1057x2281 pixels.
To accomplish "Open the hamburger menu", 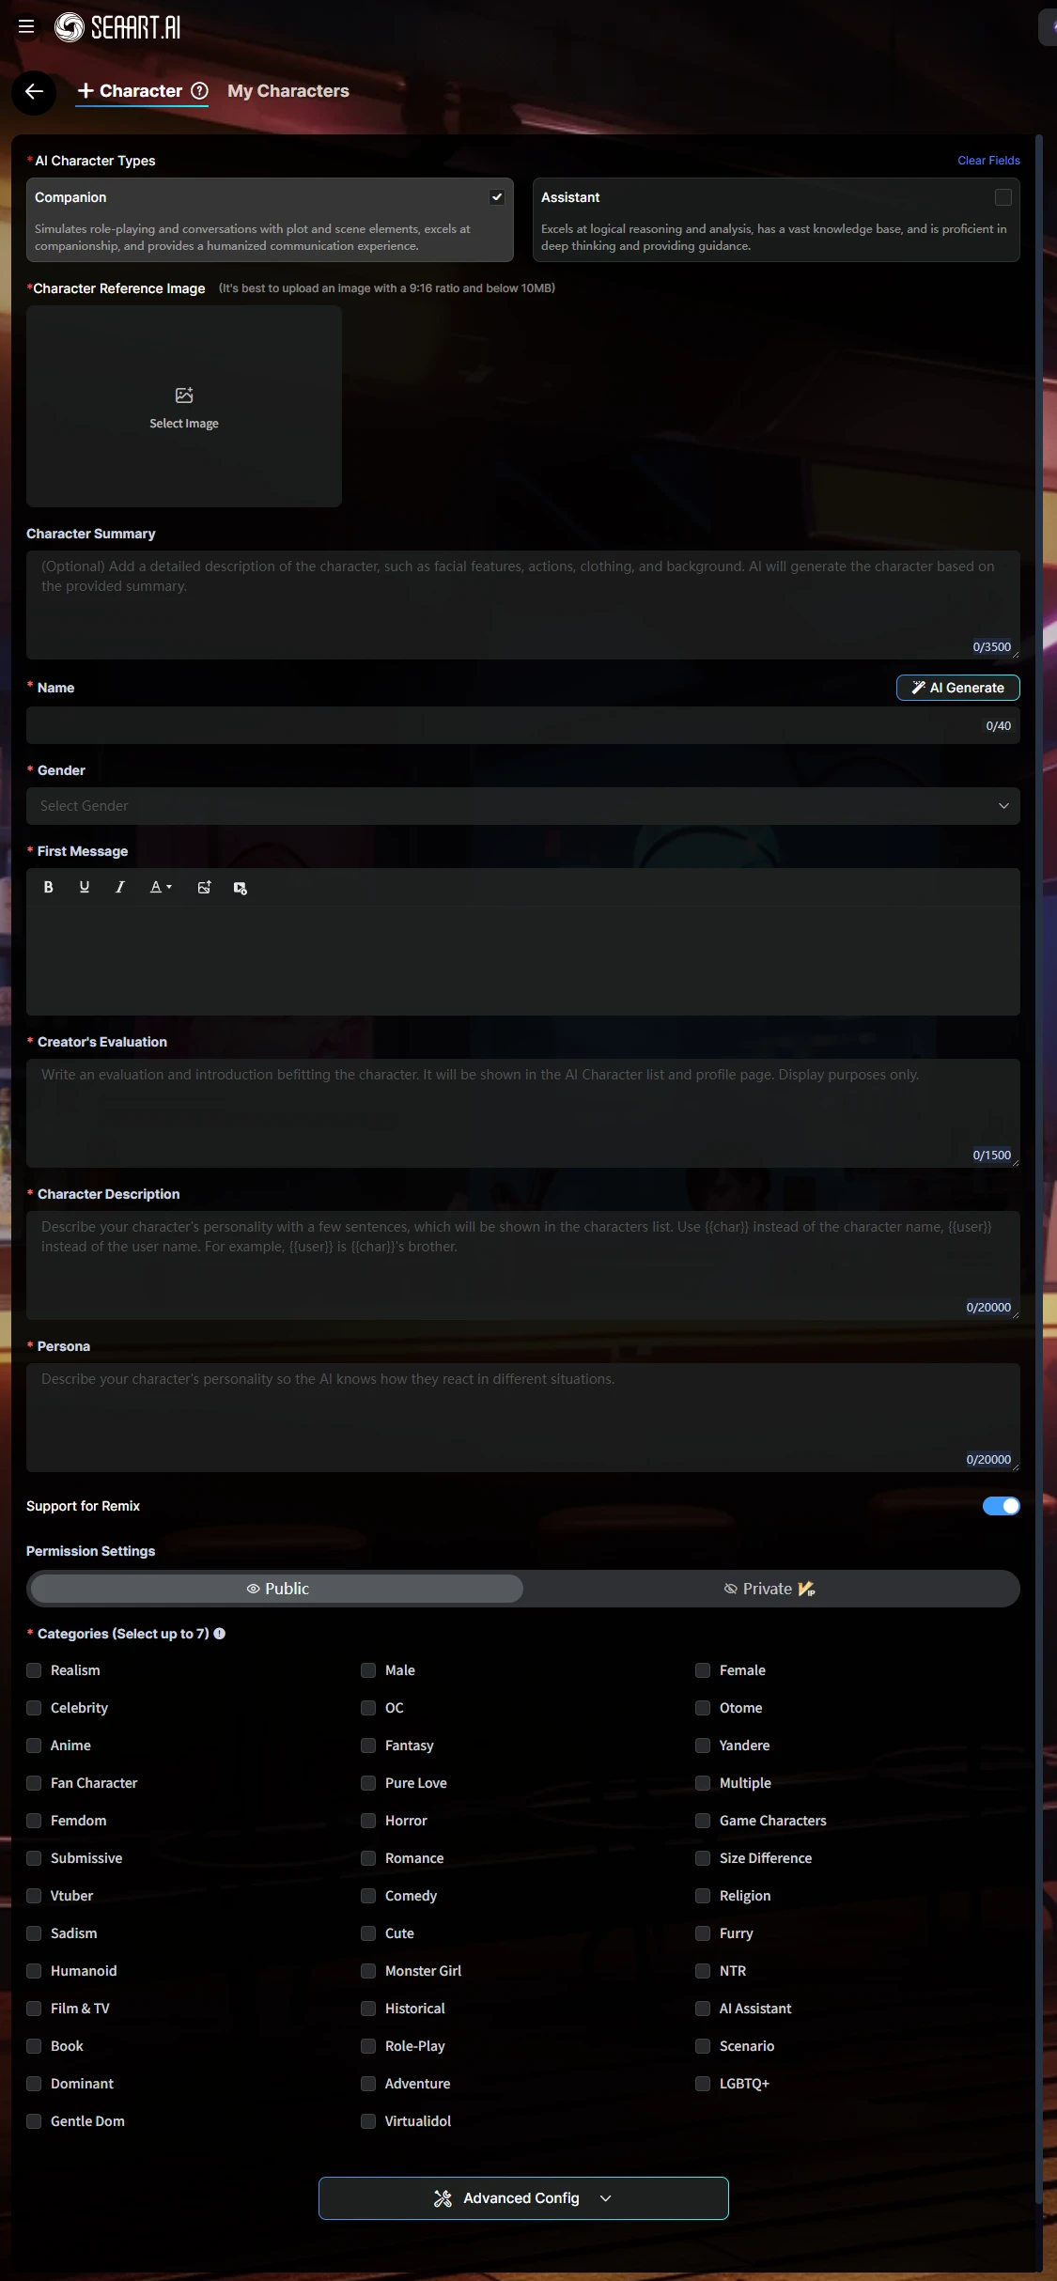I will point(26,27).
